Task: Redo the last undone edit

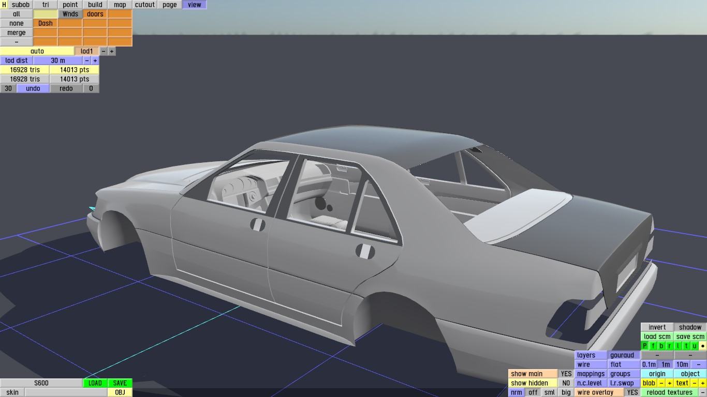Action: (66, 88)
